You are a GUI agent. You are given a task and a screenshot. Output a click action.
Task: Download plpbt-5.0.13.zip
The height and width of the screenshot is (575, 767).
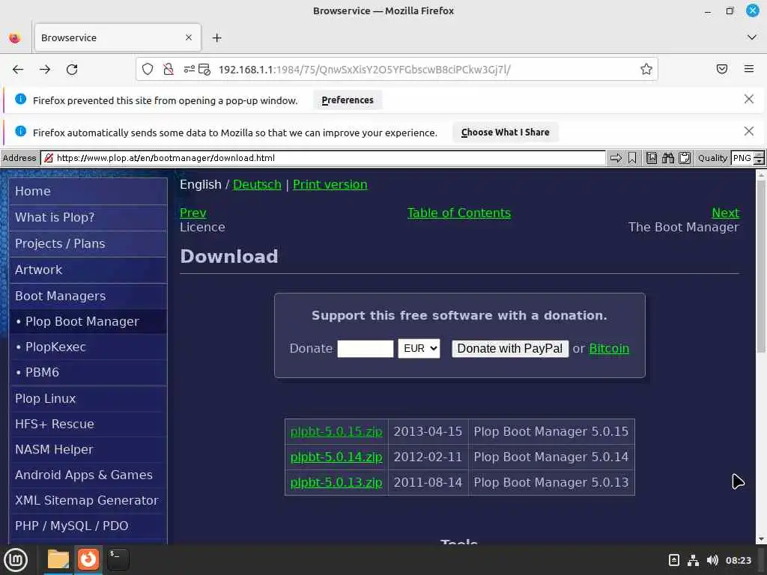336,483
